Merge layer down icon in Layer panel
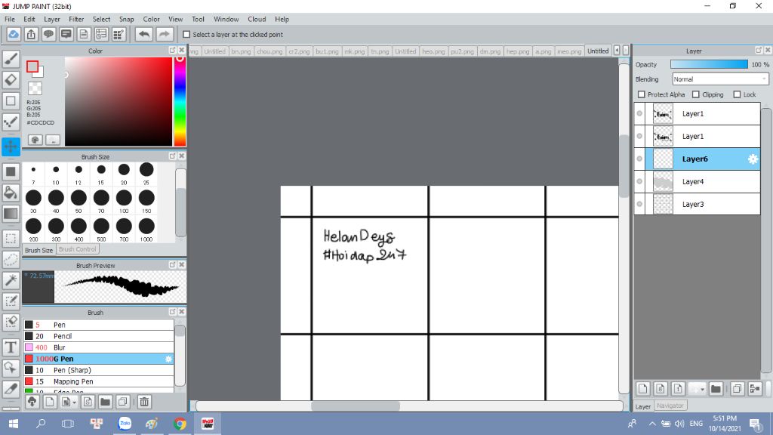The width and height of the screenshot is (773, 435). [755, 389]
